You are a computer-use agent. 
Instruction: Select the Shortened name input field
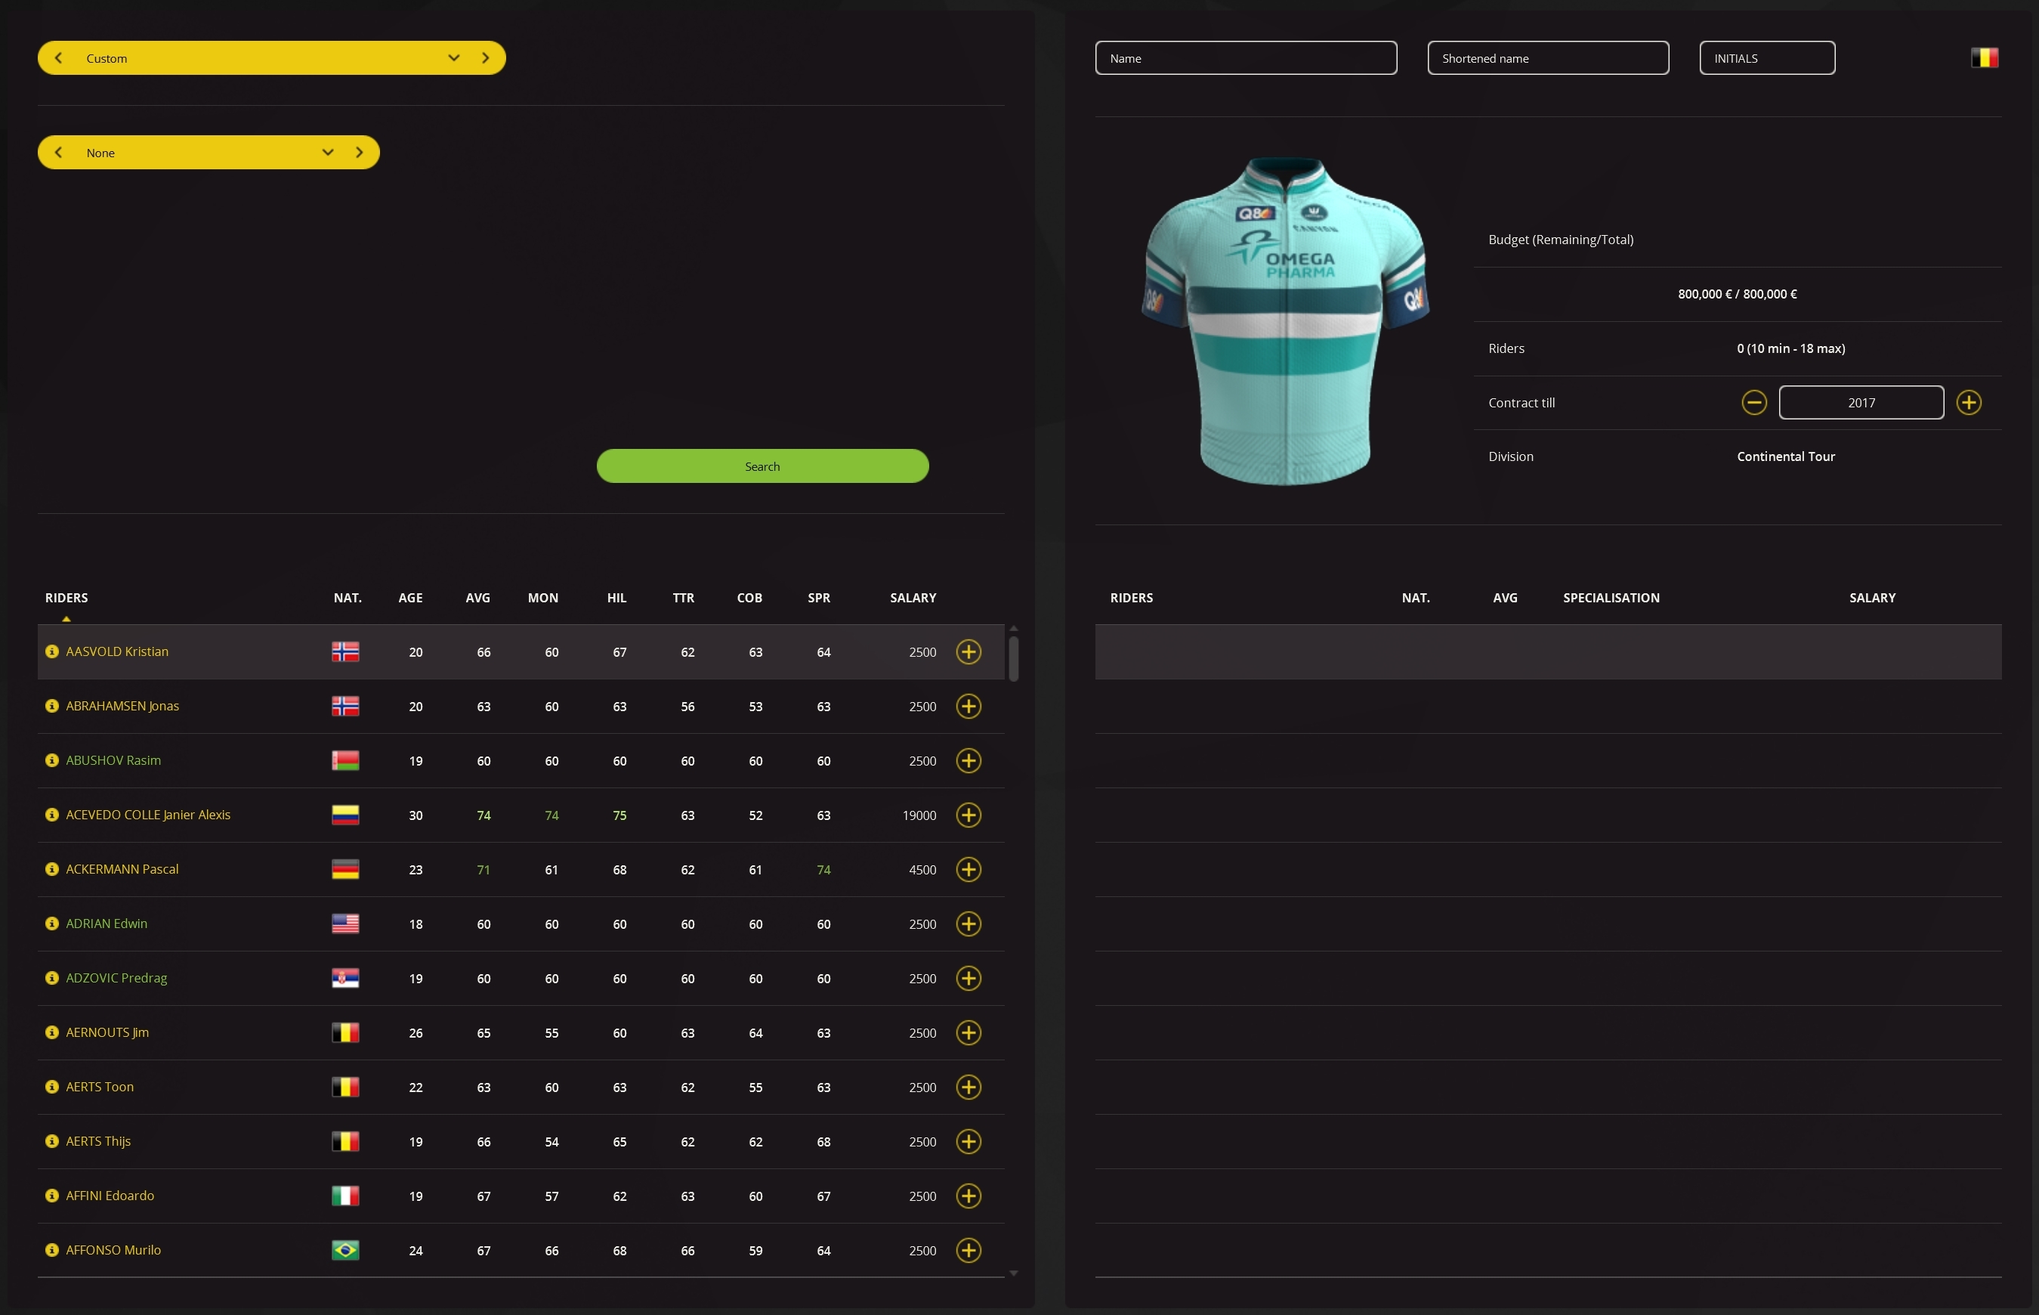pos(1550,57)
